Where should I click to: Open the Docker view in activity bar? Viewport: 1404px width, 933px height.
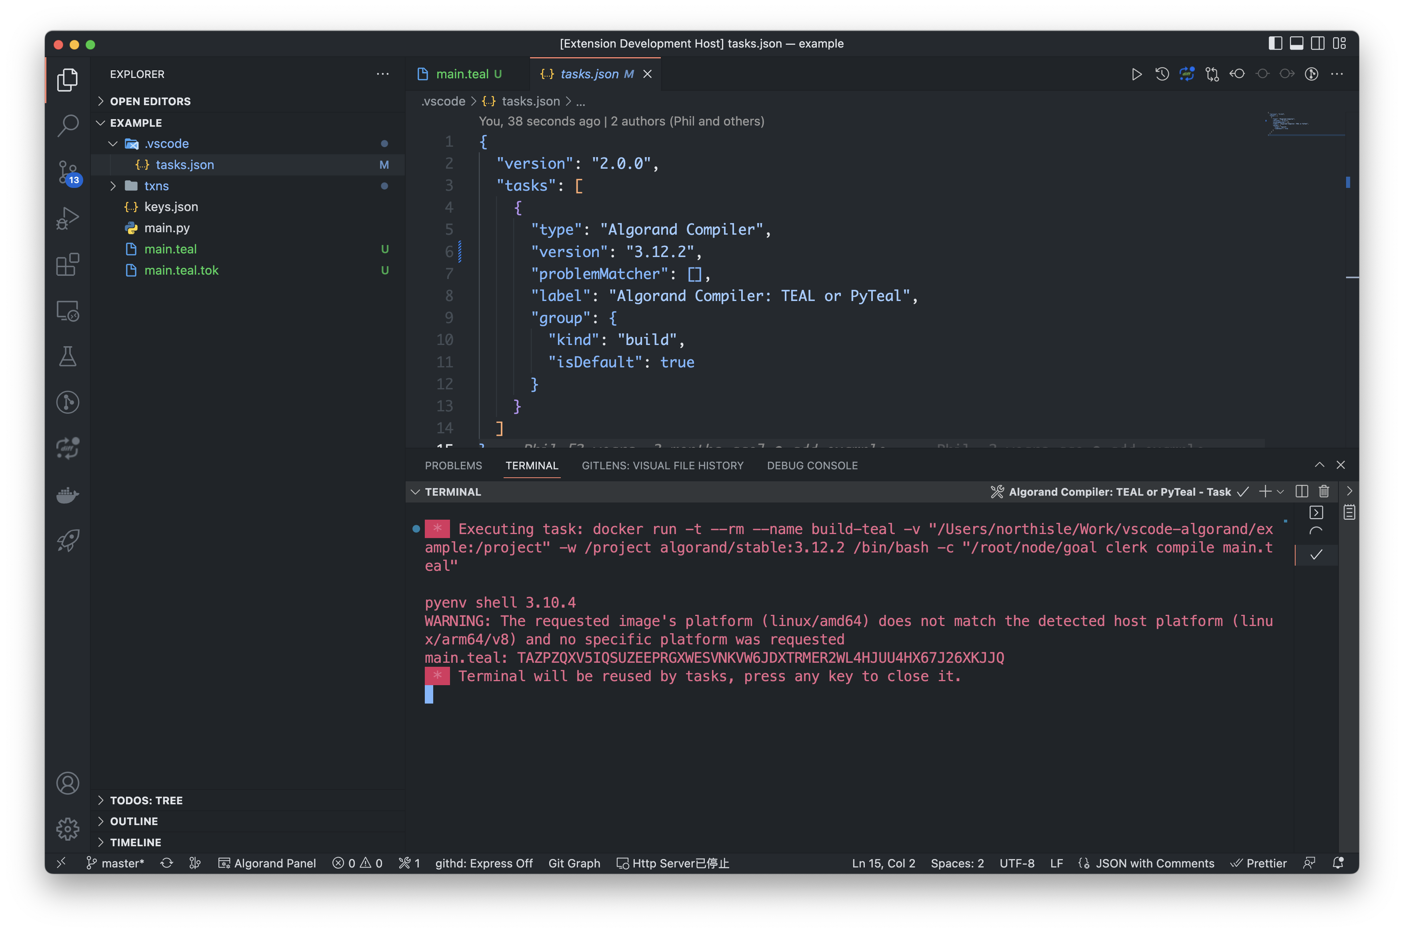tap(68, 494)
